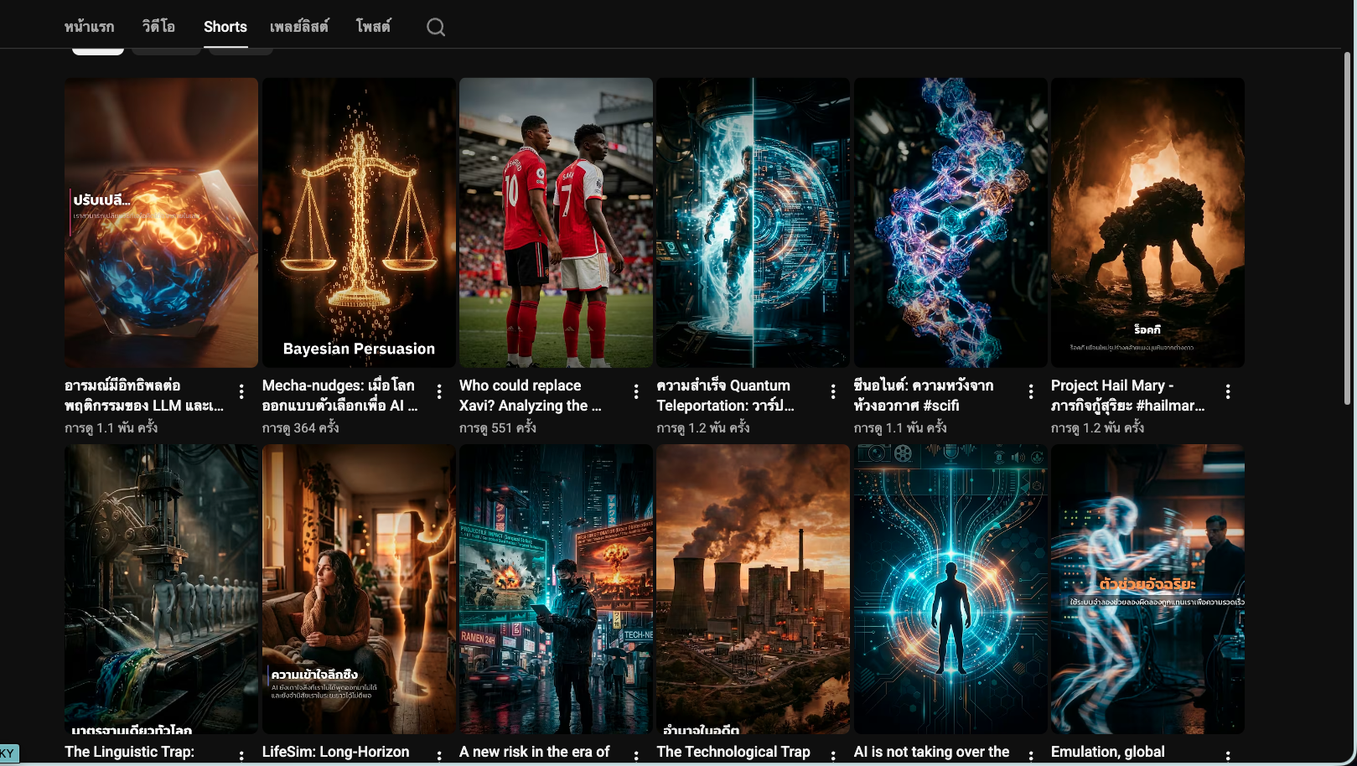This screenshot has height=766, width=1357.
Task: Open three-dot menu for Project Hail Mary short
Action: [x=1228, y=391]
